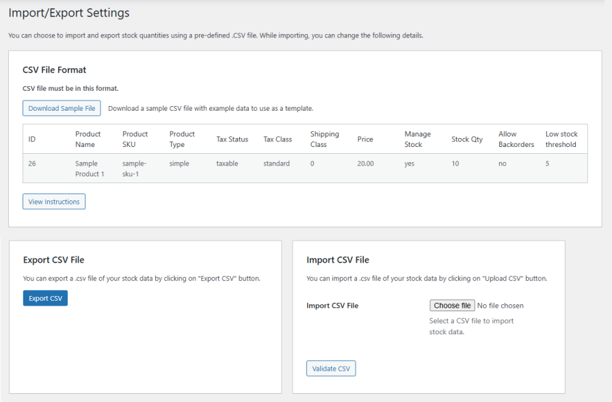Image resolution: width=612 pixels, height=402 pixels.
Task: Click the Low stock threshold header
Action: 561,139
